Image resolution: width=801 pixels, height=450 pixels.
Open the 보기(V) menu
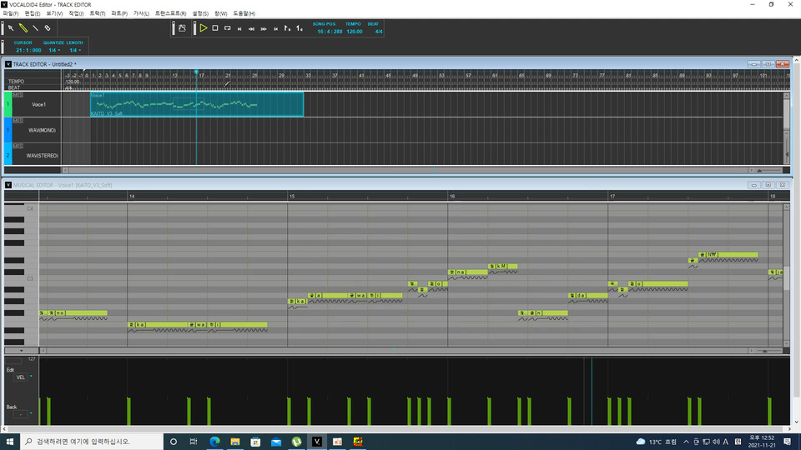click(x=54, y=13)
